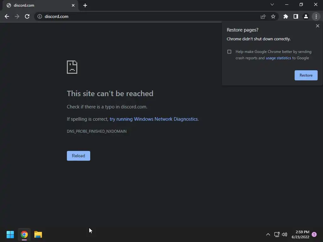Open the Extensions puzzle icon

point(286,16)
